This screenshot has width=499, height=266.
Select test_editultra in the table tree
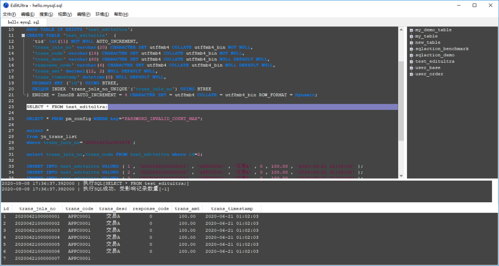click(435, 61)
